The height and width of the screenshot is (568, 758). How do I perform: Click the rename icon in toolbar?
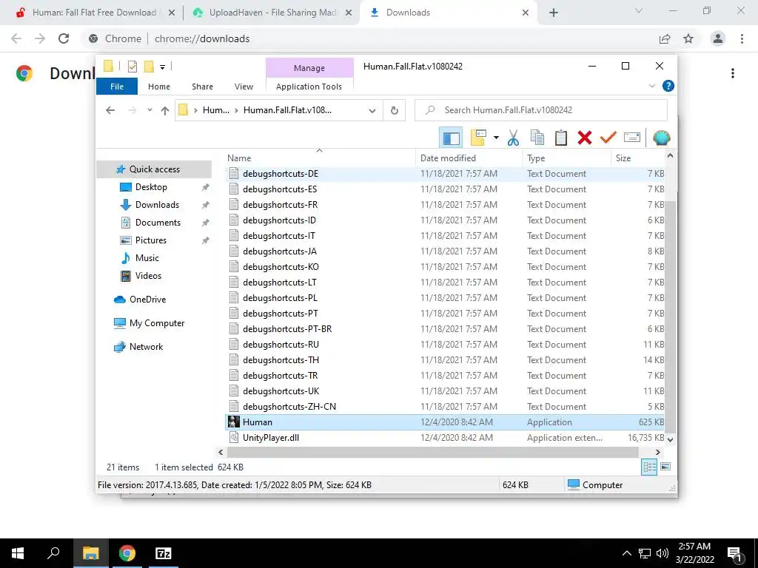click(x=632, y=138)
